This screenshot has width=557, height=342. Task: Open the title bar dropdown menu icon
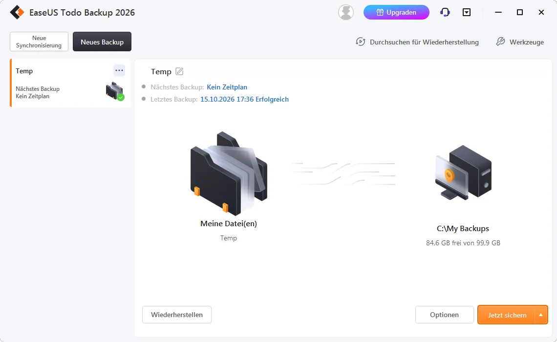[x=467, y=12]
